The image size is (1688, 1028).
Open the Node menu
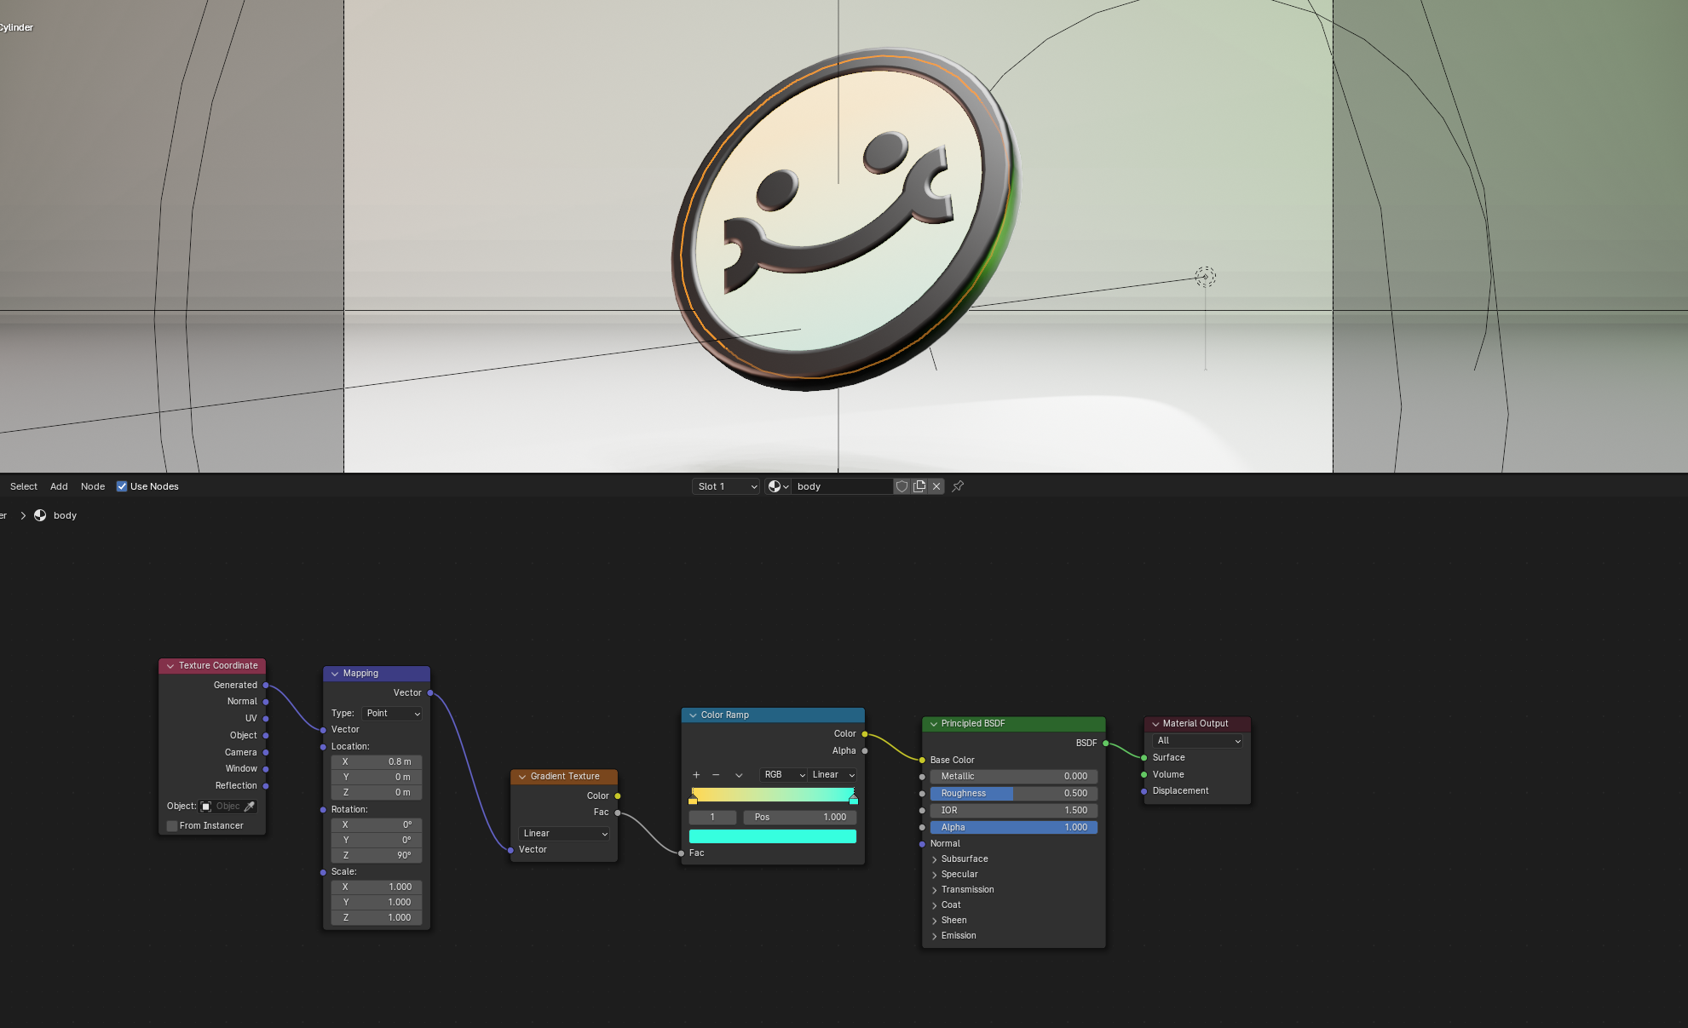point(93,486)
